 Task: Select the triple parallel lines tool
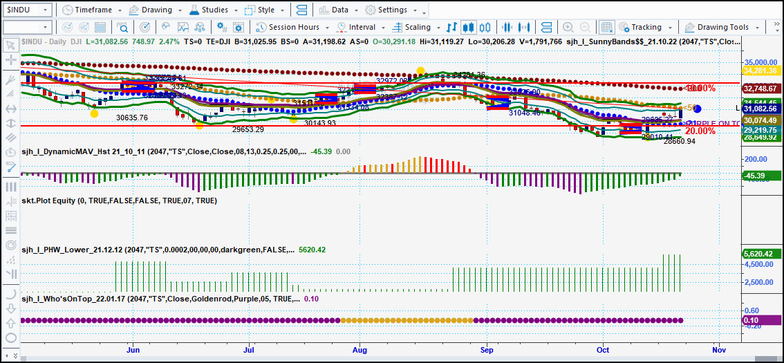pos(10,137)
